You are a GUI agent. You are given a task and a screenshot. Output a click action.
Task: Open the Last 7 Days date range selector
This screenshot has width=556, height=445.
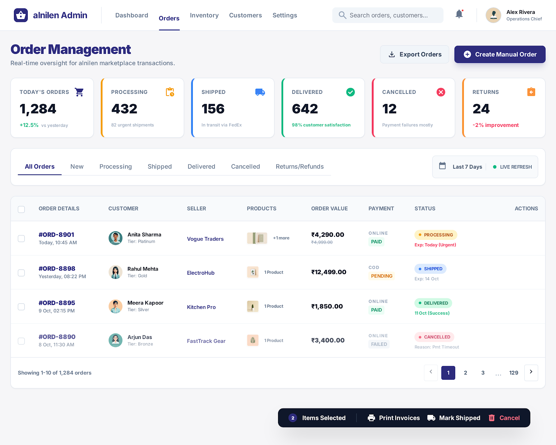point(467,167)
